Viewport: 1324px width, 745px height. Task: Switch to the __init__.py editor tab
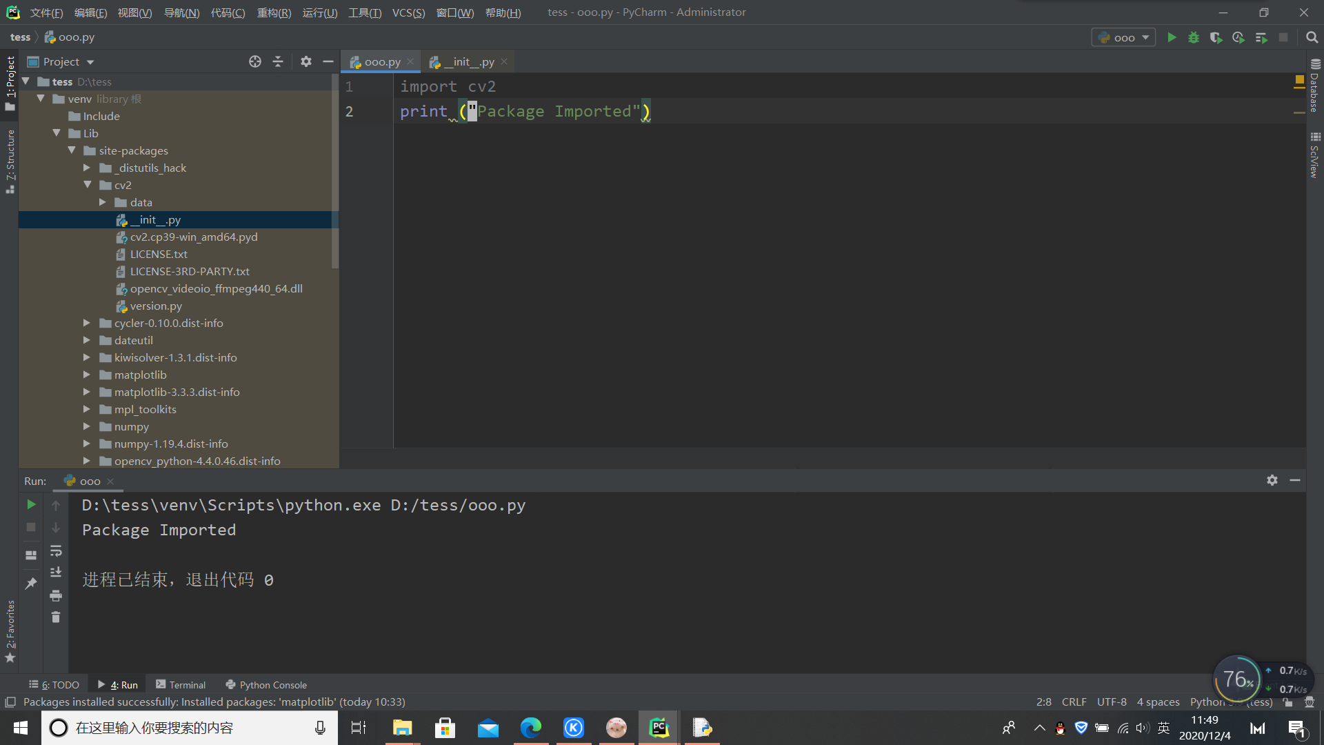point(469,61)
